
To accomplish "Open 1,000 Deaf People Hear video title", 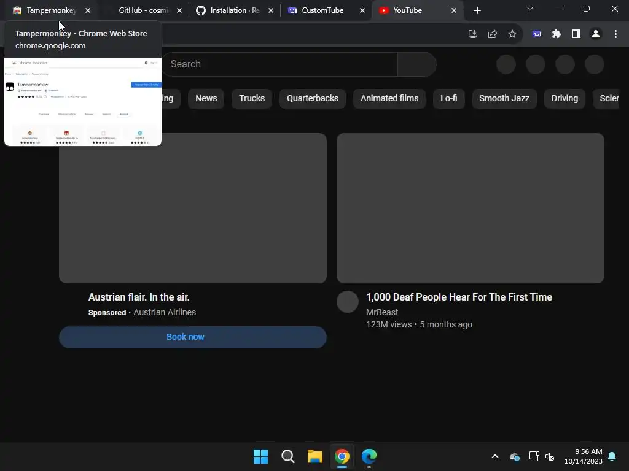I will point(459,297).
